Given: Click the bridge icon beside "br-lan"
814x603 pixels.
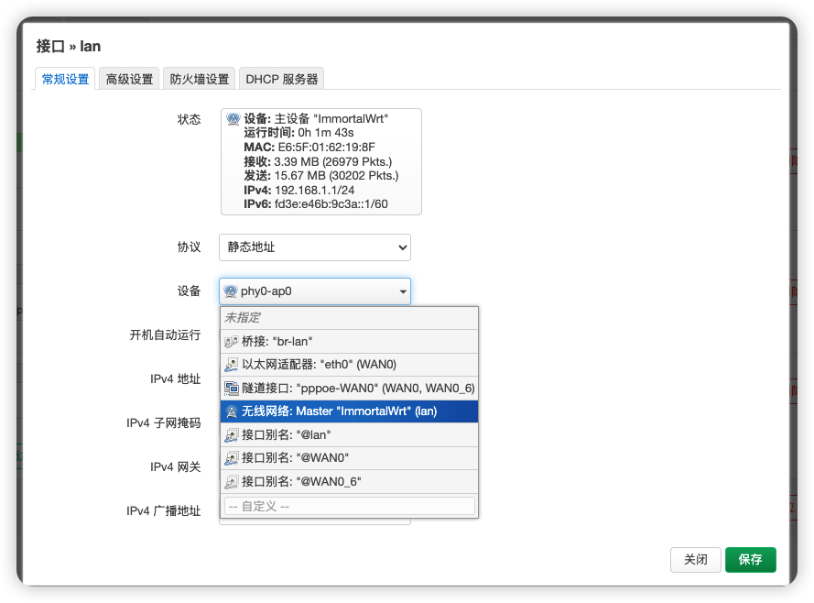Looking at the screenshot, I should coord(232,342).
